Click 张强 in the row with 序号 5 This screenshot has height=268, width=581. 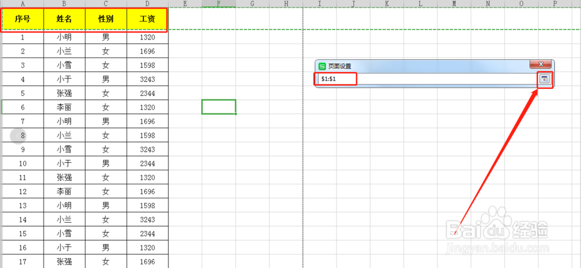(x=64, y=94)
